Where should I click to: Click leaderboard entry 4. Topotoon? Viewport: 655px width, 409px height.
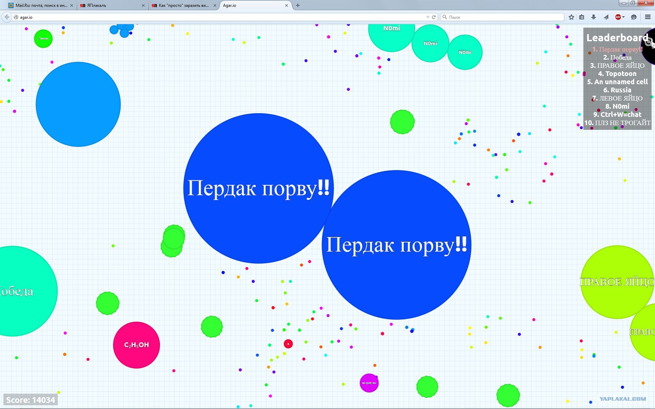(617, 74)
